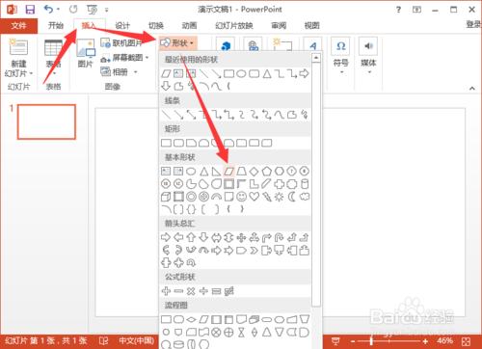Open the 文件 (File) tab
Image resolution: width=482 pixels, height=349 pixels.
click(18, 26)
